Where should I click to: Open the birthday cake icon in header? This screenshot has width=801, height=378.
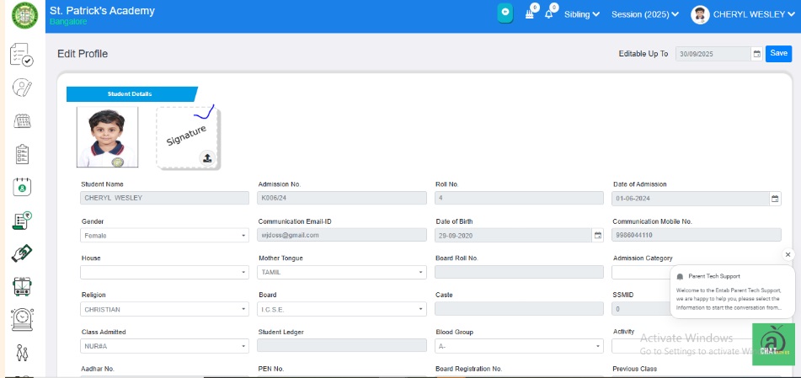click(530, 14)
